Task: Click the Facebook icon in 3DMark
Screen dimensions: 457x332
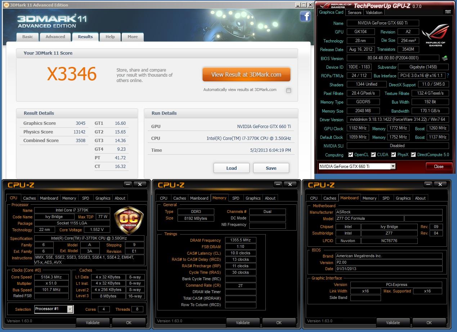Action: [x=305, y=16]
